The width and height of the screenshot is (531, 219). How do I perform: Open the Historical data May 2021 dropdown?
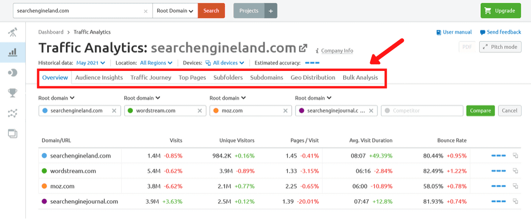tap(91, 63)
